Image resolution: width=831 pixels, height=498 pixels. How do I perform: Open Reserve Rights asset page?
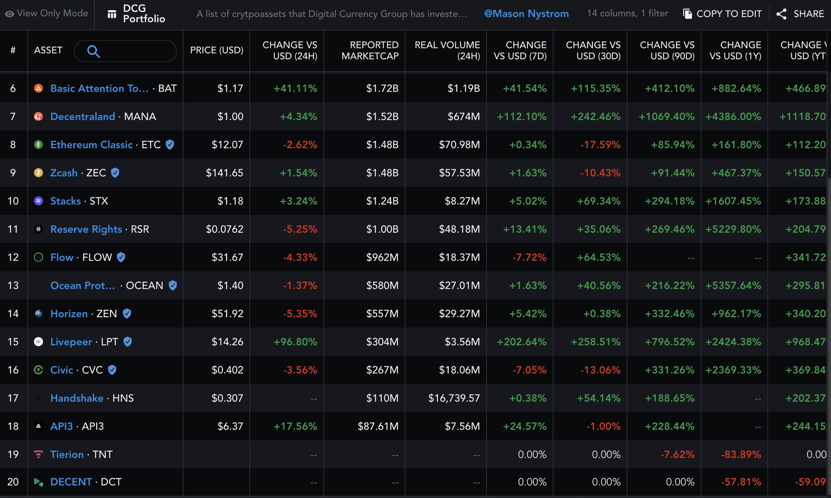(x=86, y=229)
